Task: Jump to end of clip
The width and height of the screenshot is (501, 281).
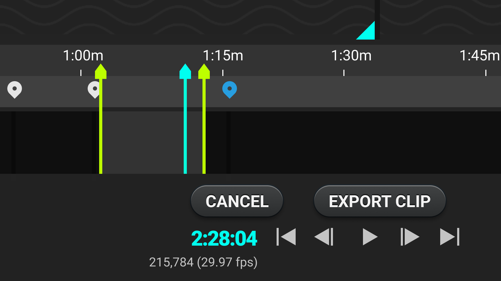Action: [x=450, y=237]
